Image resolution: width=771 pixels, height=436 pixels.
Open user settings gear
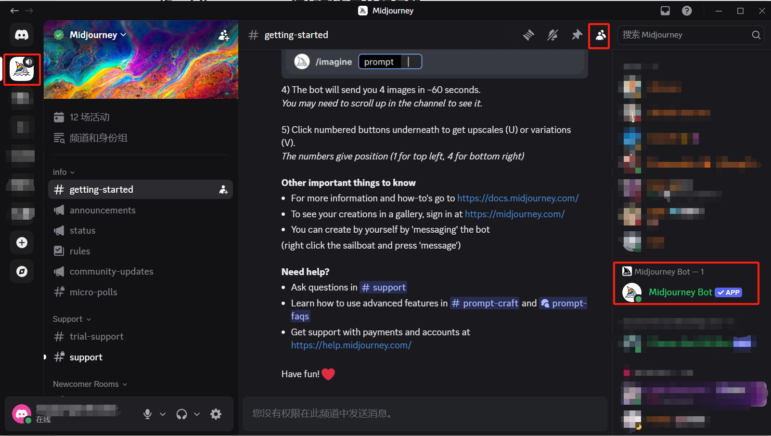tap(216, 414)
